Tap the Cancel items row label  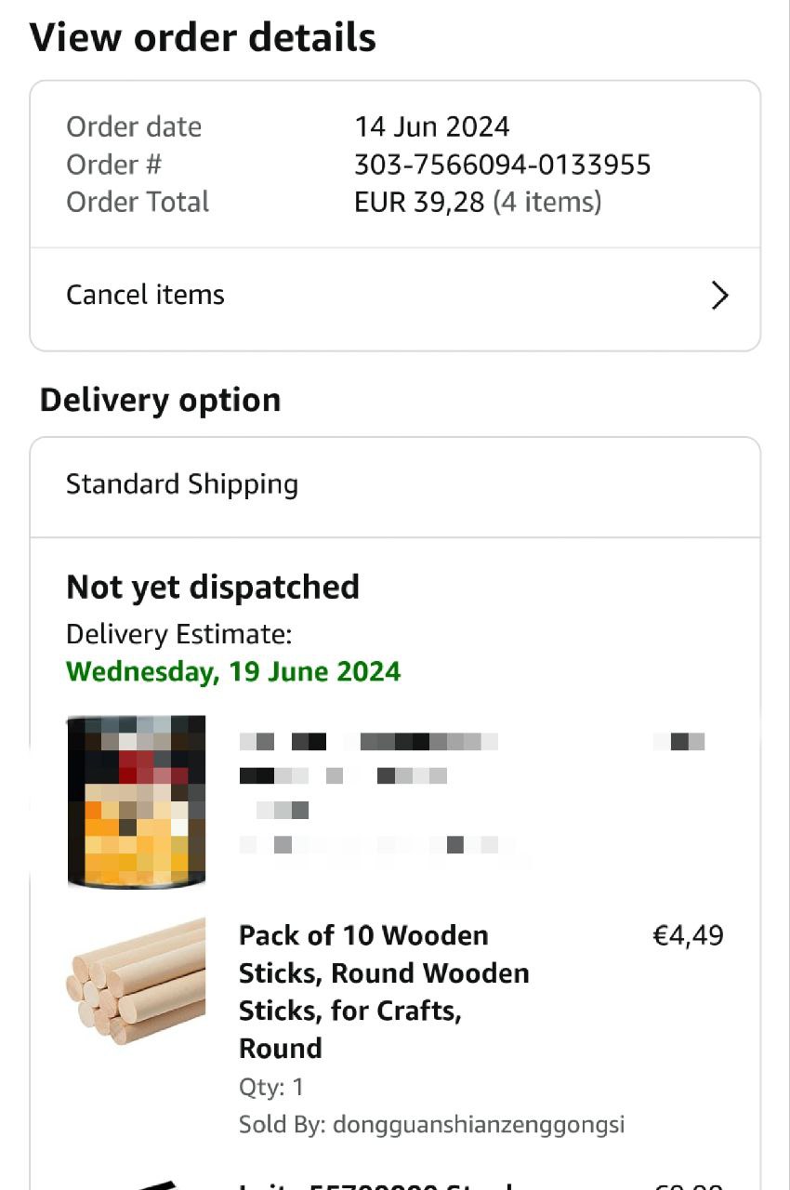click(x=145, y=295)
